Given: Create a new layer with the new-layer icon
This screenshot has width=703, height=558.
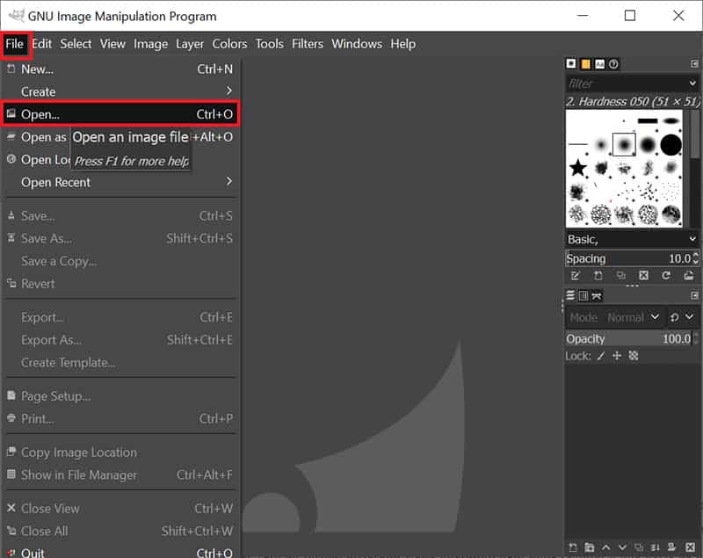Looking at the screenshot, I should 572,547.
